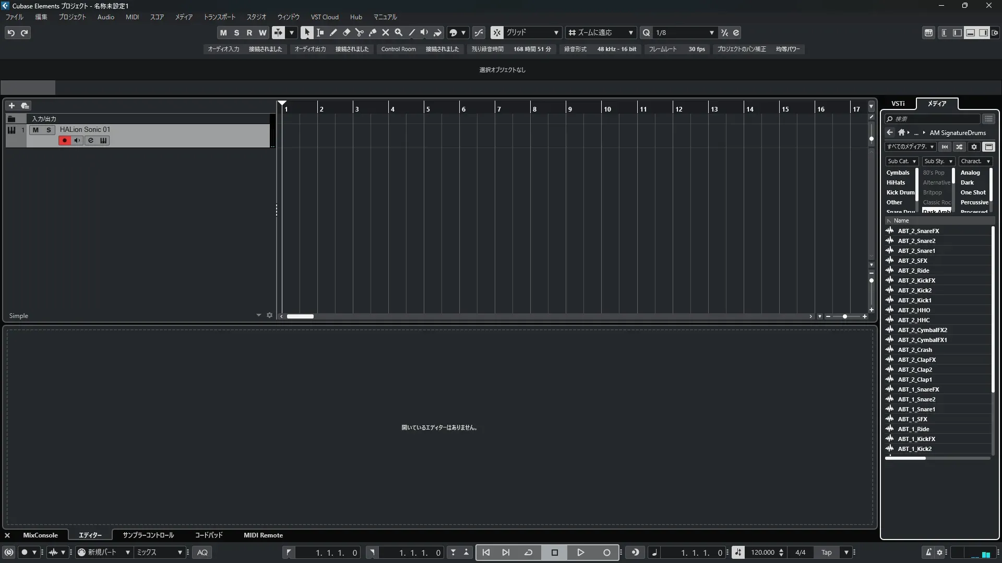
Task: Select the Zoom magnifier tool
Action: [399, 33]
